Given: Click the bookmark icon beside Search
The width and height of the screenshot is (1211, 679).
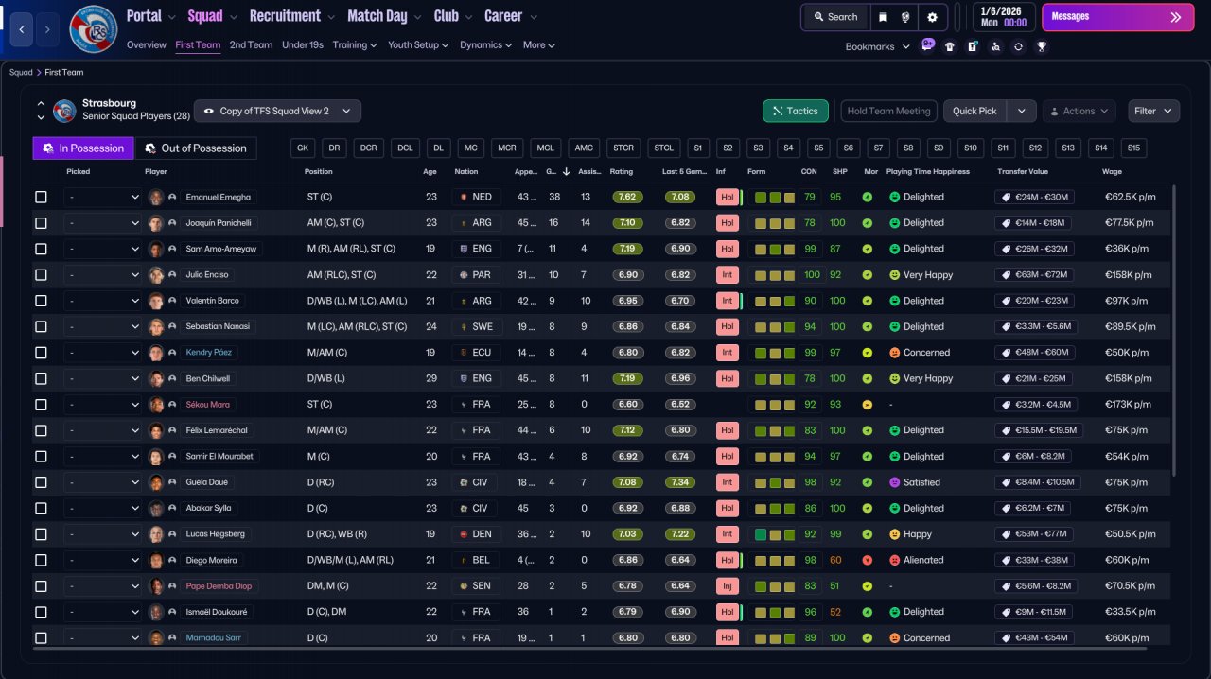Looking at the screenshot, I should click(x=882, y=17).
